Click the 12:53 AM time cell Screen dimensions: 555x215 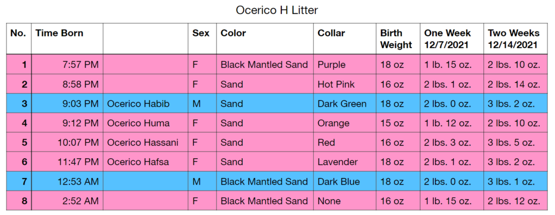click(67, 181)
